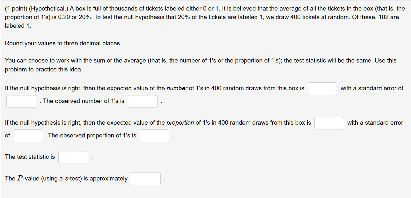Click the field after 'z-test) is approximately'
Viewport: 411px width, 198px height.
[145, 179]
